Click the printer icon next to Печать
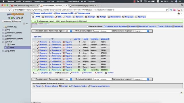 coord(34,86)
